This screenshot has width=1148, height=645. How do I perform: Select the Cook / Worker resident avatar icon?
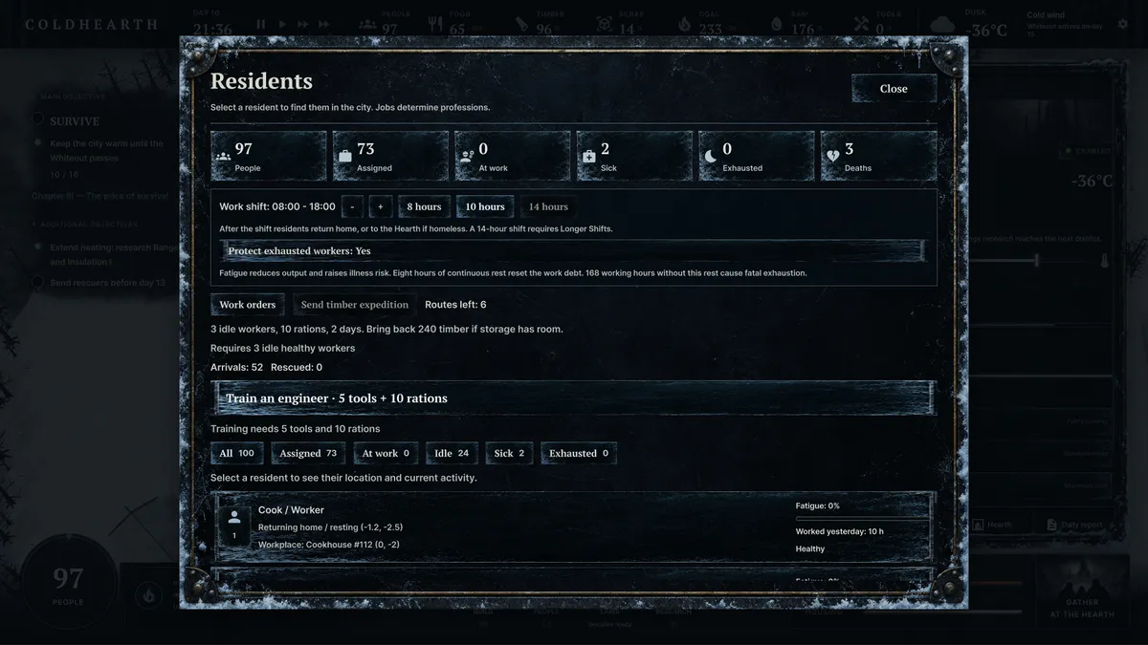pos(234,517)
